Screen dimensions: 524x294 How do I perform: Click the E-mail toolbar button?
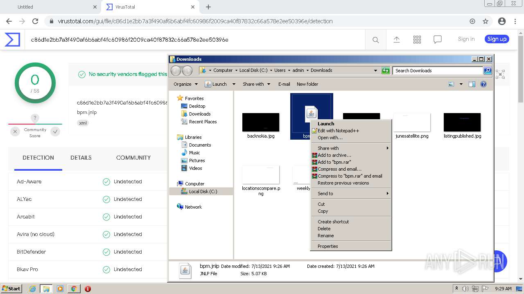click(x=284, y=84)
